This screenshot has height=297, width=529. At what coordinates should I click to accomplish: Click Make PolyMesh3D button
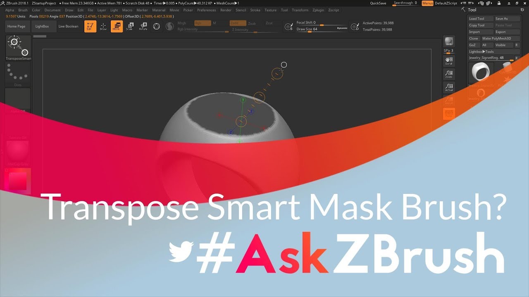(x=500, y=38)
